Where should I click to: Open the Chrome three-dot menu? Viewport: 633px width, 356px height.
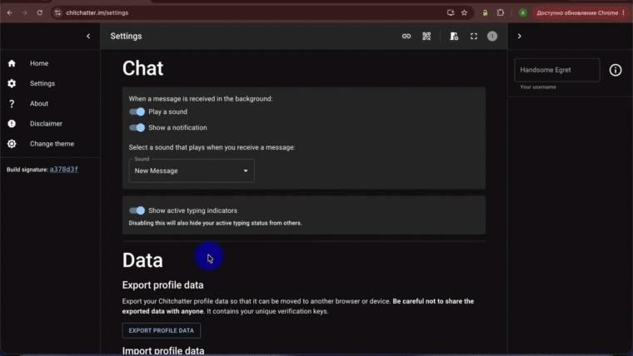coord(624,13)
